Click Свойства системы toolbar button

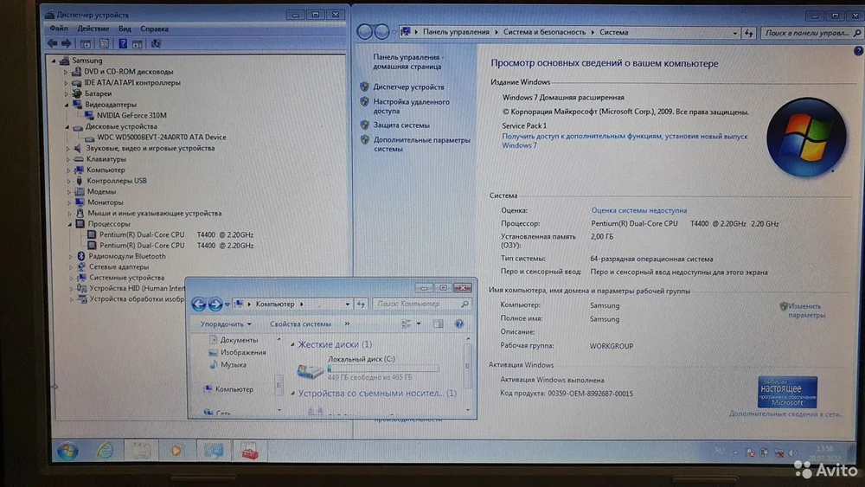click(x=300, y=324)
